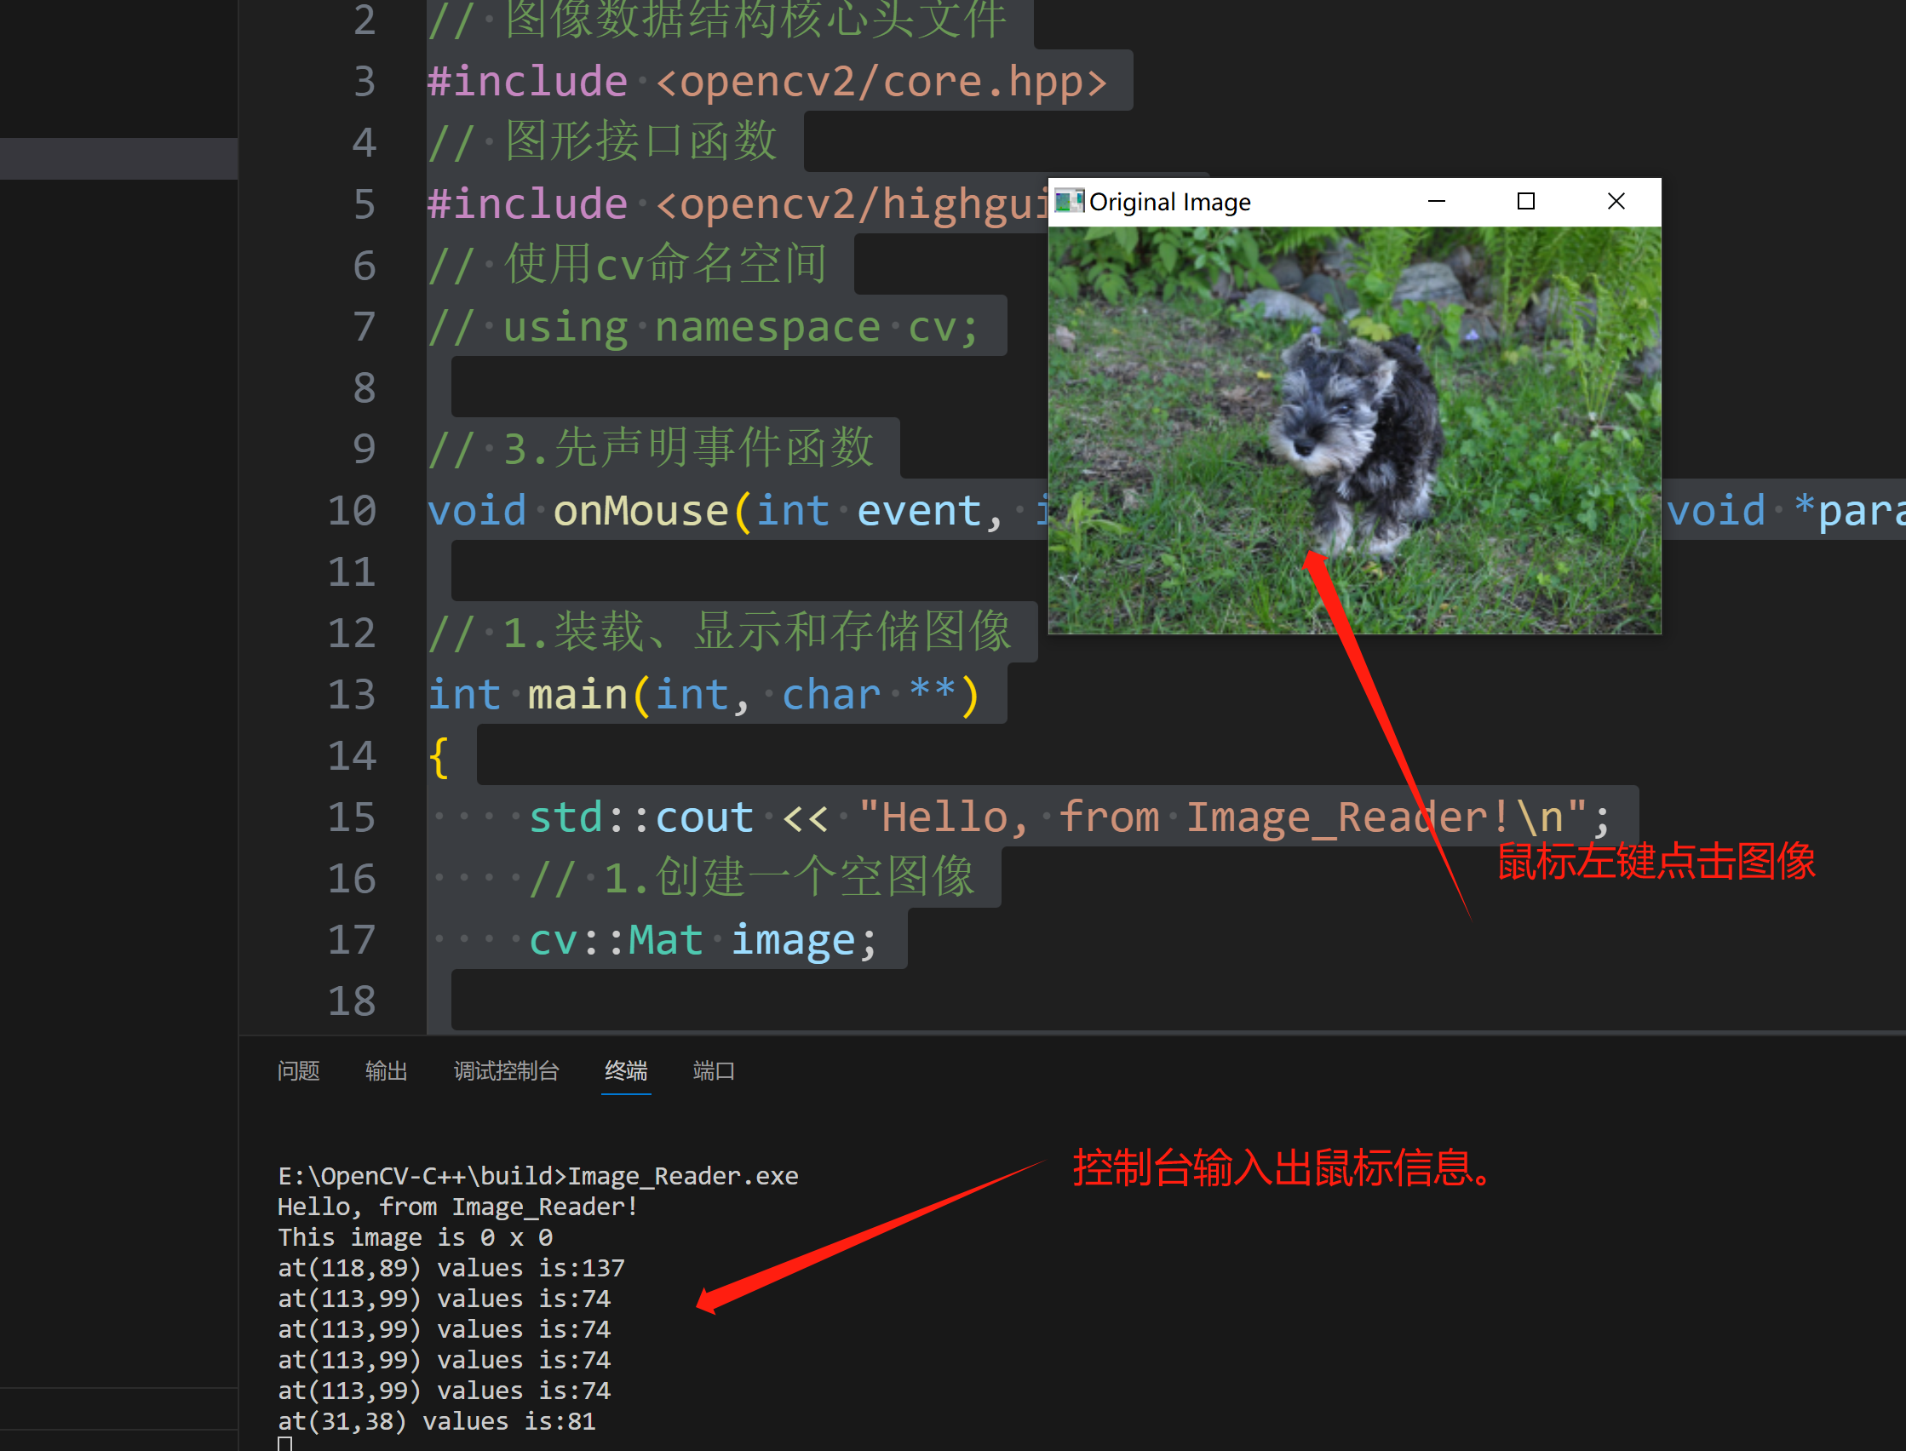The image size is (1906, 1451).
Task: Close the Original Image window
Action: click(x=1615, y=199)
